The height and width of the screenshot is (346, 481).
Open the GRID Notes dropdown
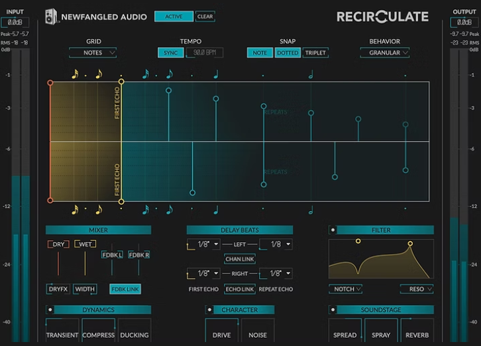[93, 53]
